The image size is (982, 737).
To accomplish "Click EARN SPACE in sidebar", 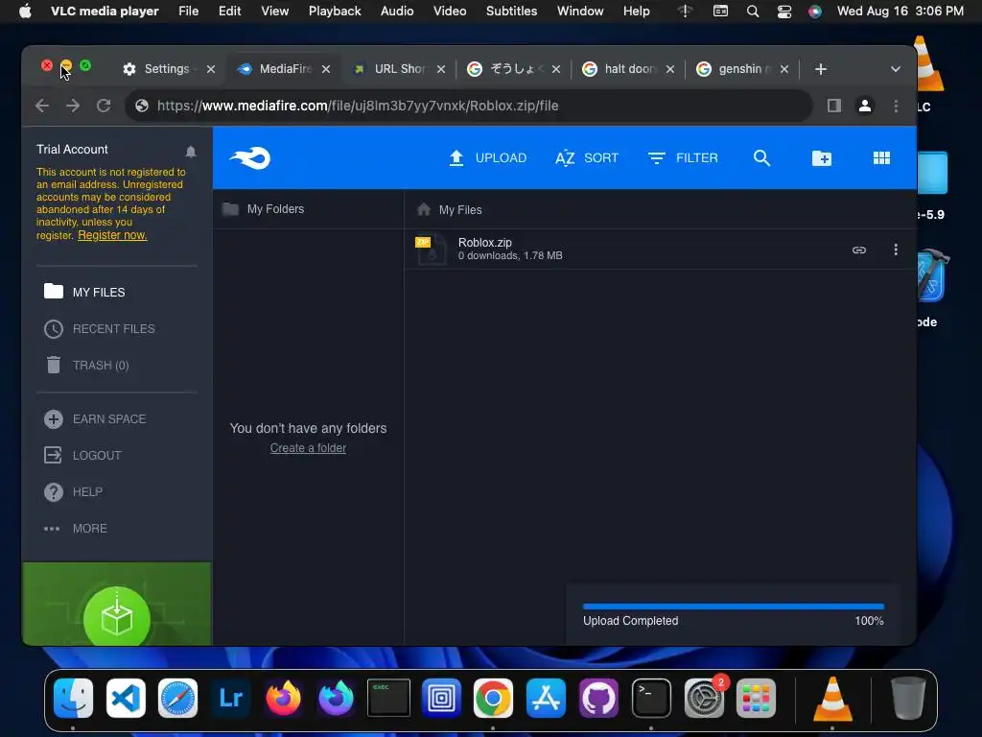I will tap(95, 418).
